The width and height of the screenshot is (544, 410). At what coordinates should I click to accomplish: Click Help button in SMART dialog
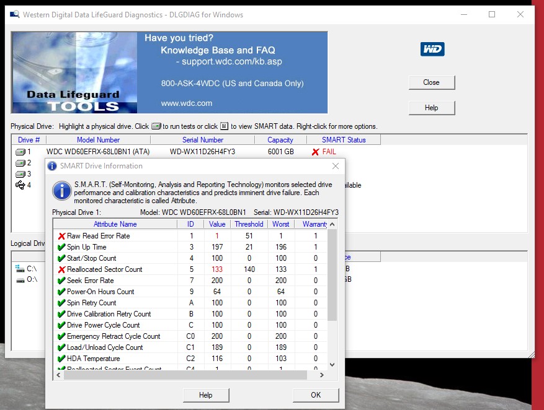coord(206,395)
